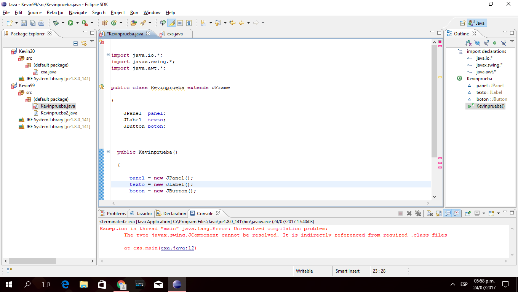
Task: Click the Run External Tools icon
Action: [85, 23]
